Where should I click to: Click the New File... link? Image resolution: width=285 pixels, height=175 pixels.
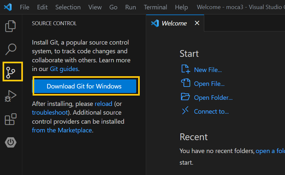[x=208, y=70]
